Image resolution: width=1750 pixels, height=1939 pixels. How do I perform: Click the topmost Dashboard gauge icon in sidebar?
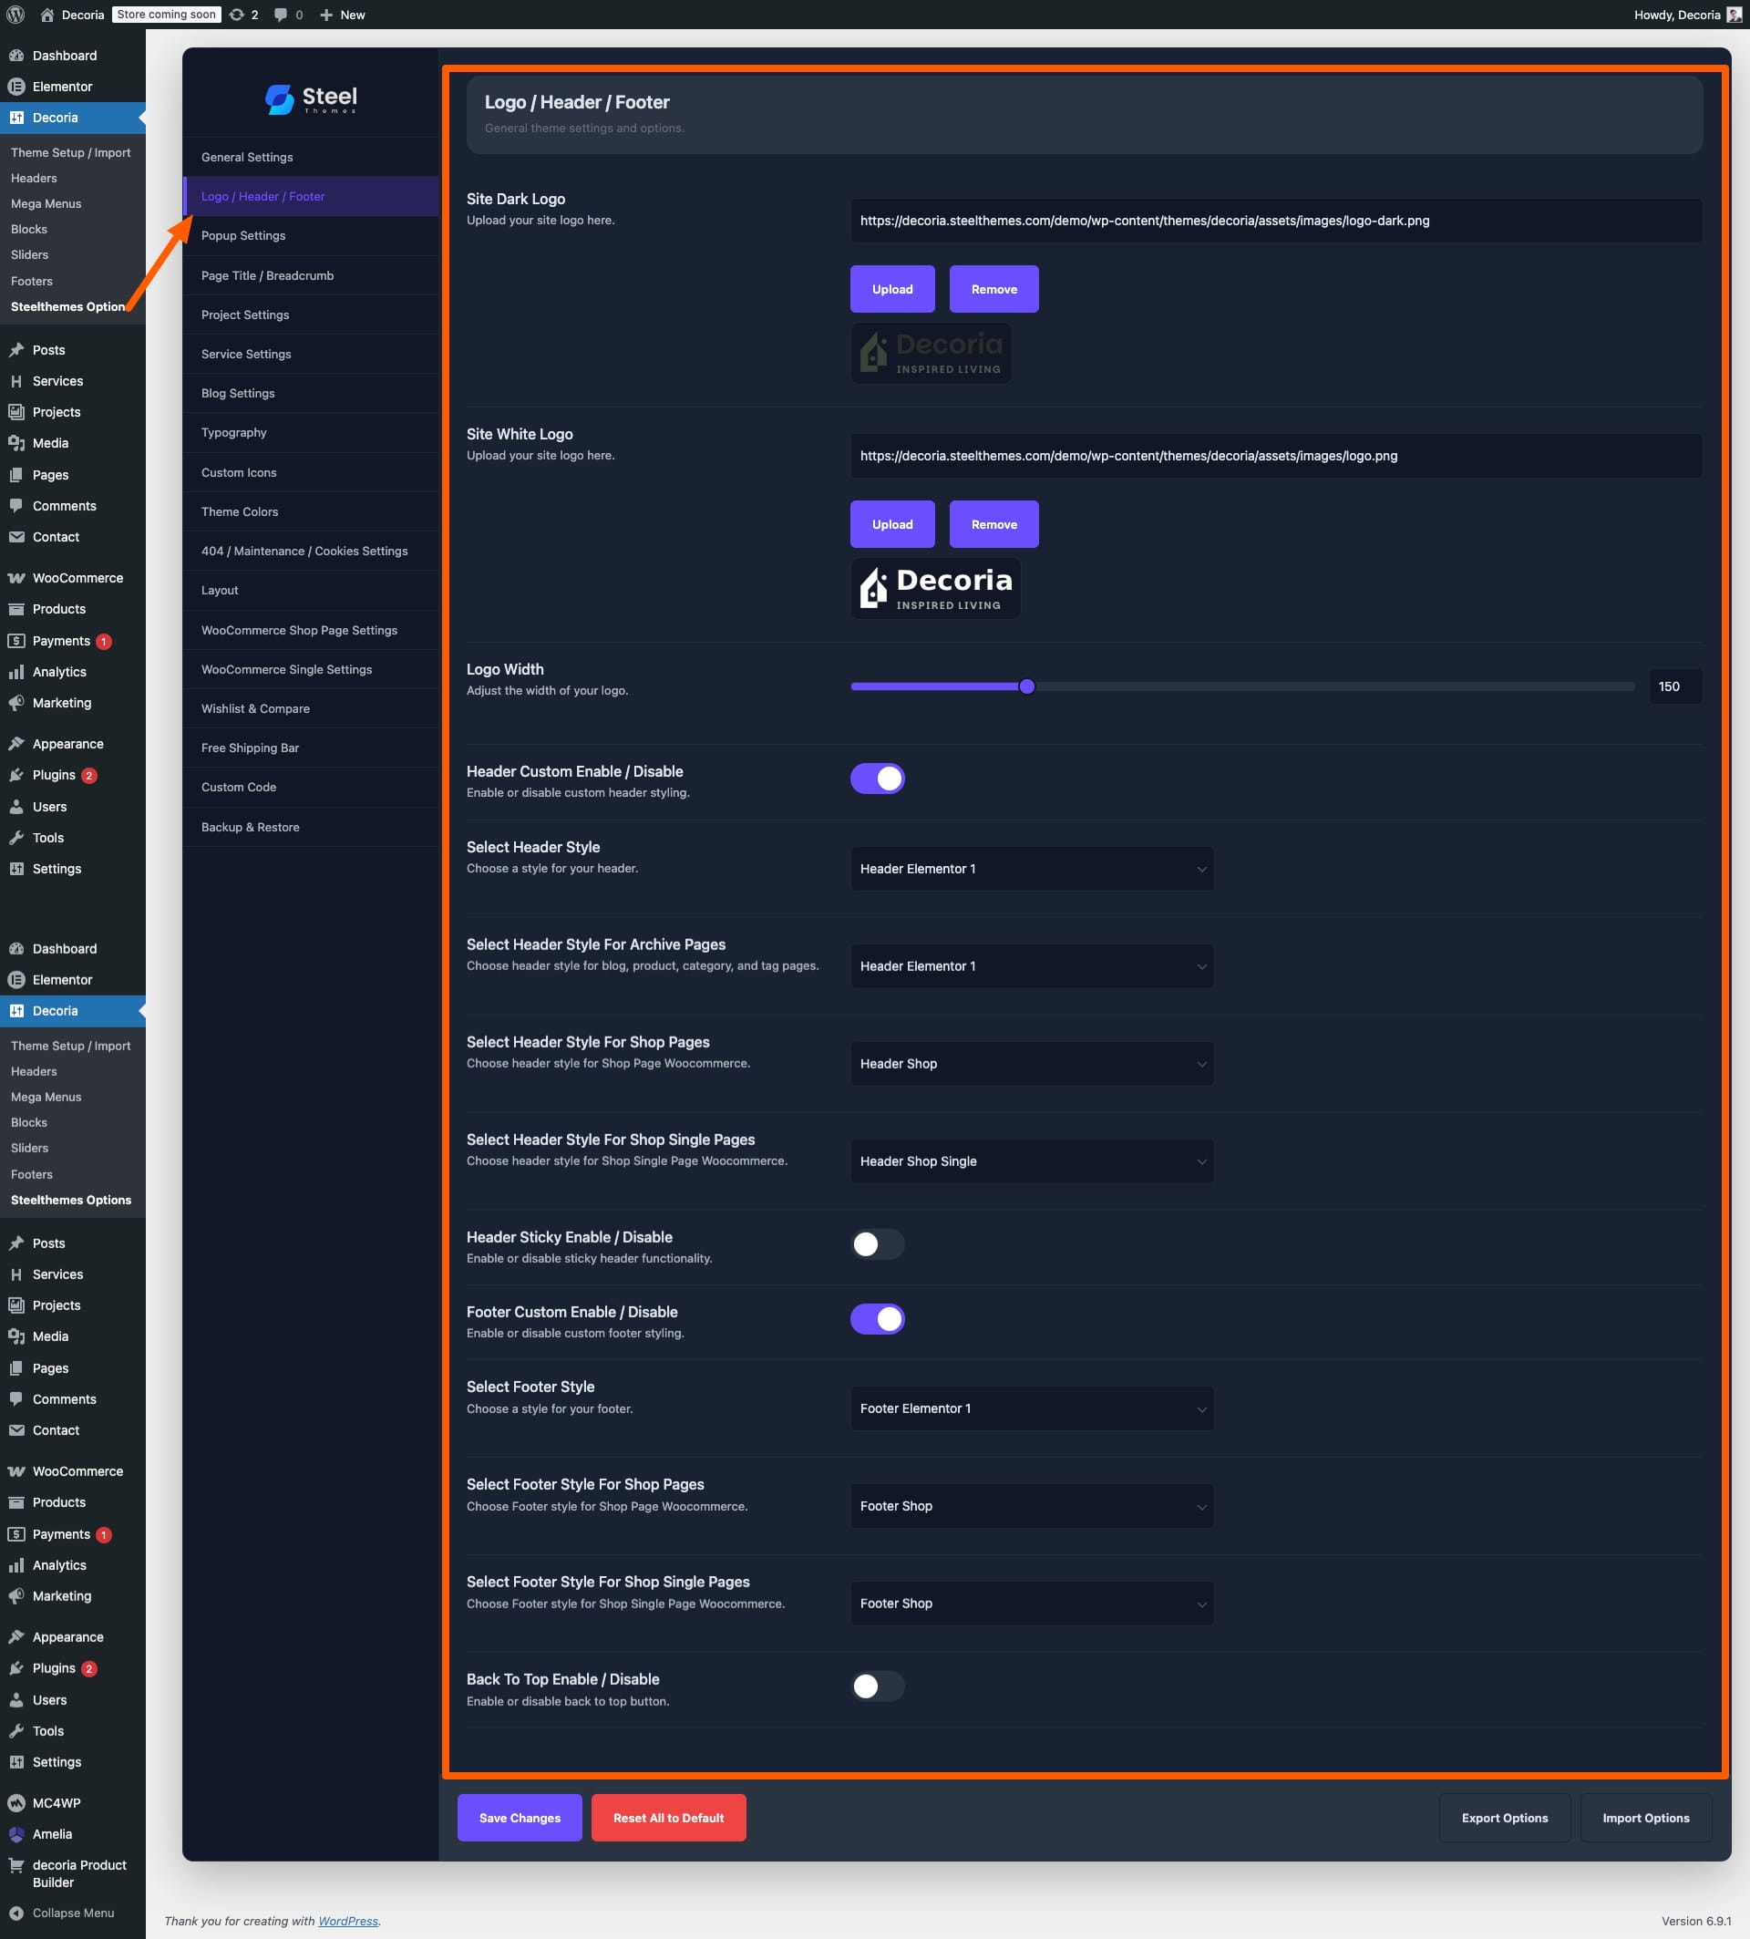(x=16, y=56)
